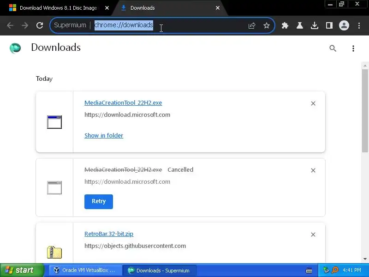Click the RetroBar zip folder icon
Screen dimensions: 369x277
click(54, 252)
